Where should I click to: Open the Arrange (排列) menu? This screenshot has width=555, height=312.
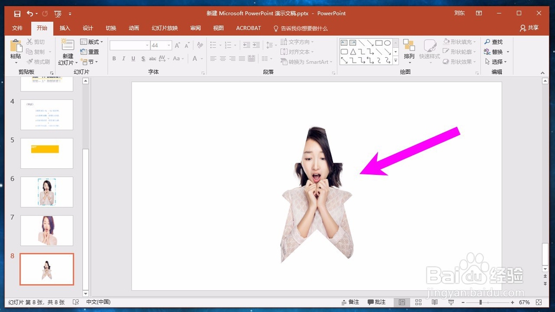(x=409, y=51)
